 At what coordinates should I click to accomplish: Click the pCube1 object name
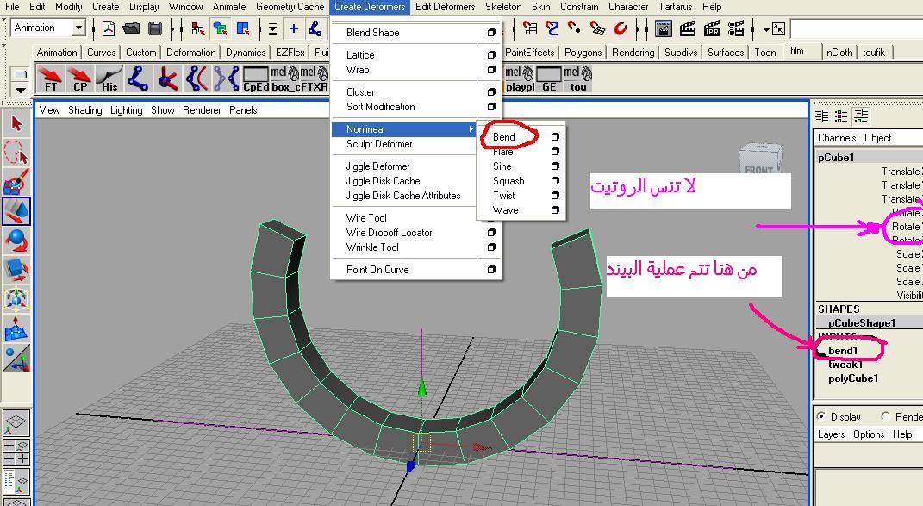[x=835, y=157]
